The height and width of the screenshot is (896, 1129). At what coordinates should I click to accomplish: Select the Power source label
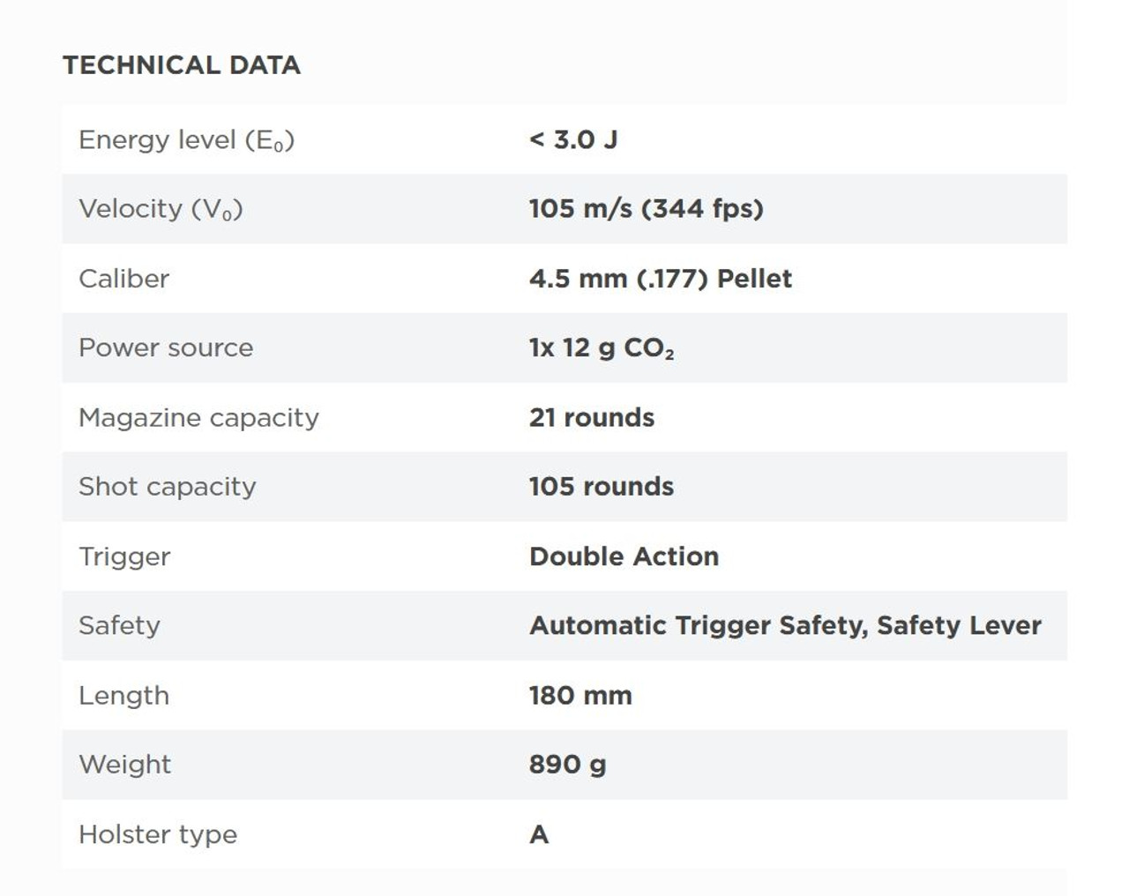pyautogui.click(x=166, y=347)
